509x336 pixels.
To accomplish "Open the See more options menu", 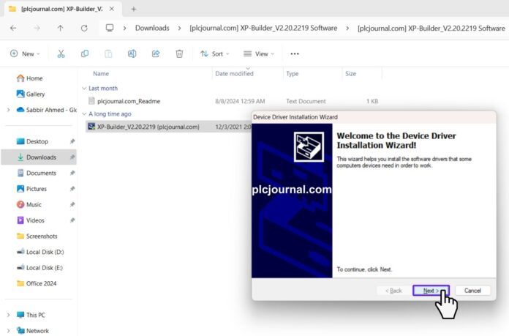I will pos(295,54).
